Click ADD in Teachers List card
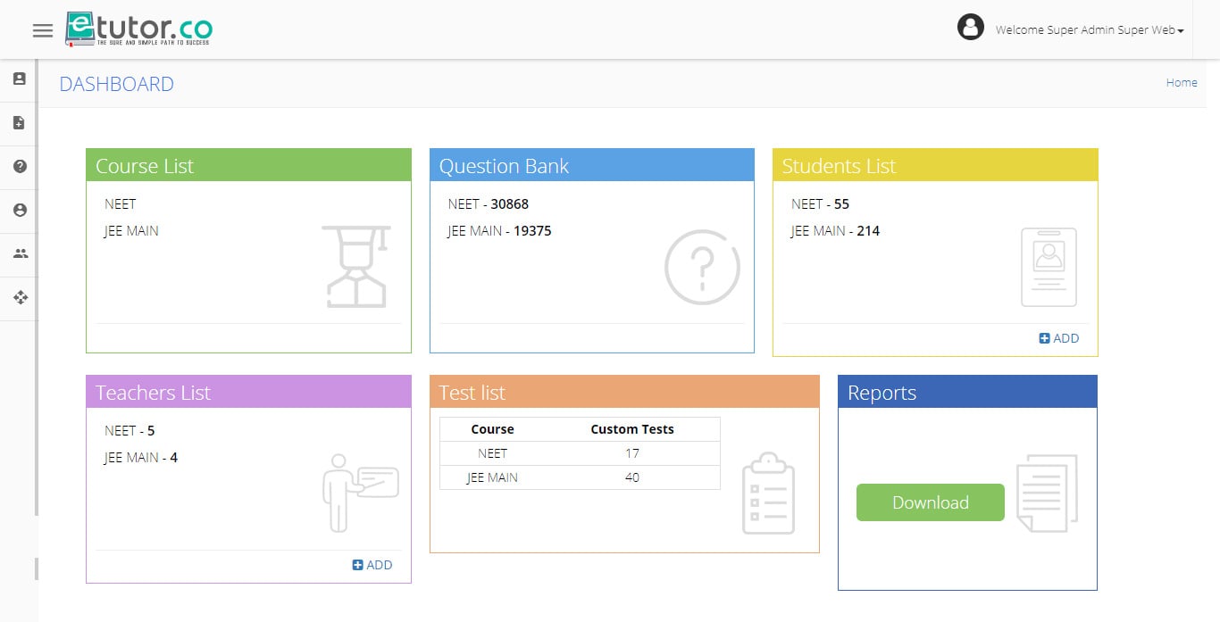1220x622 pixels. coord(372,565)
